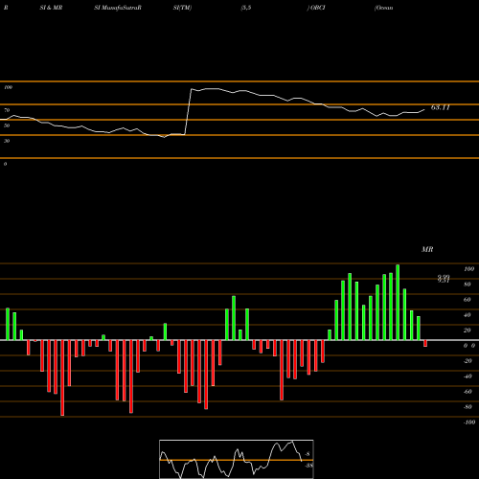Click the 'SI(TM)' header text

[x=182, y=8]
